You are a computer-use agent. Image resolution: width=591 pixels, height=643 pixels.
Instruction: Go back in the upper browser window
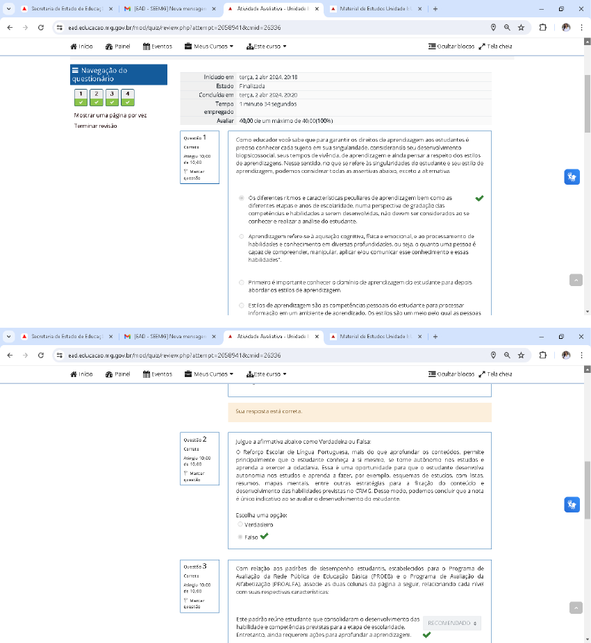coord(10,28)
